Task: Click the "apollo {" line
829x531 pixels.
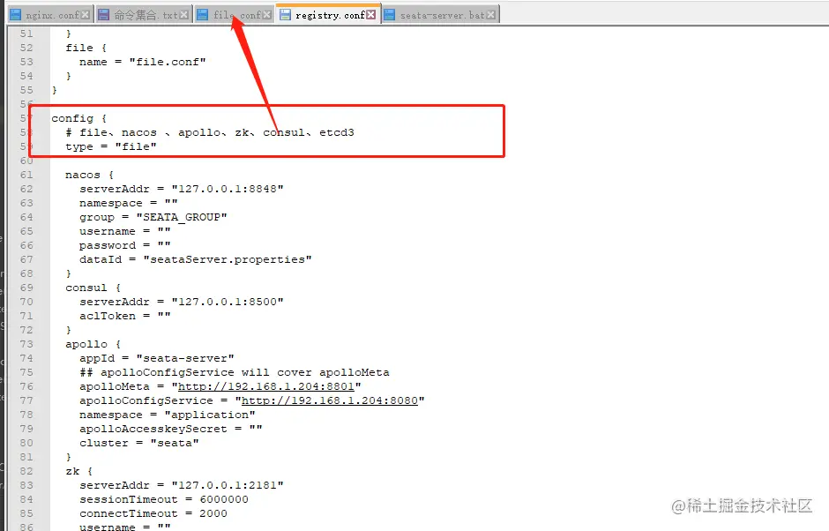Action: tap(93, 344)
